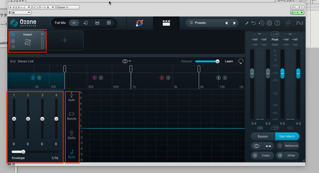Click the undo arrow icon
Screen dimensions: 319x173
point(254,23)
